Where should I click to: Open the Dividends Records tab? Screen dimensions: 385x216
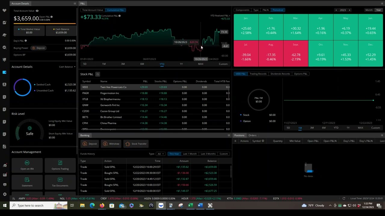280,73
